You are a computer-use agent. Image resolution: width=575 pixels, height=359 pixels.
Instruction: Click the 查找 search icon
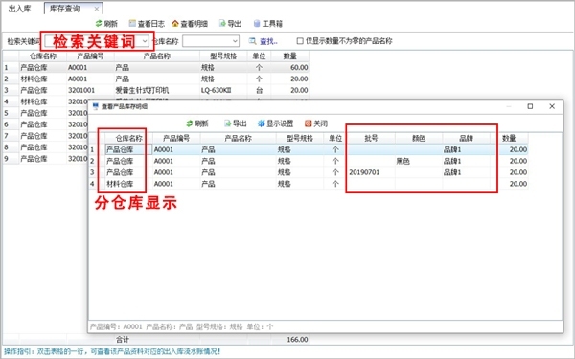tap(252, 41)
